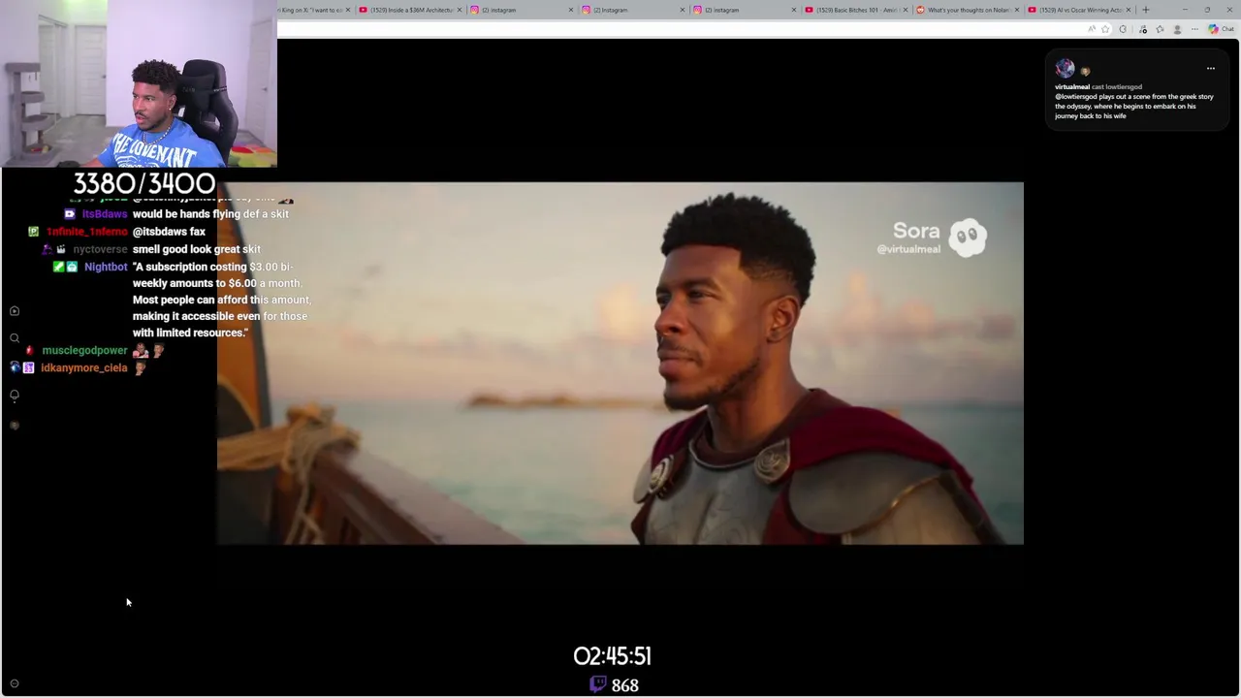Click the idkanymore_ciela username in chat
1241x698 pixels.
tap(84, 367)
